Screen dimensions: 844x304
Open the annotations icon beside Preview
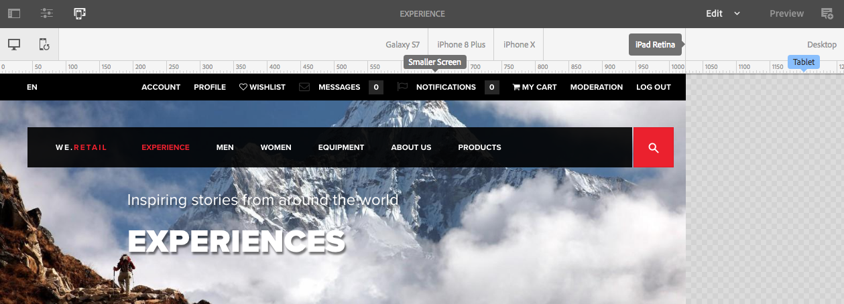coord(827,13)
